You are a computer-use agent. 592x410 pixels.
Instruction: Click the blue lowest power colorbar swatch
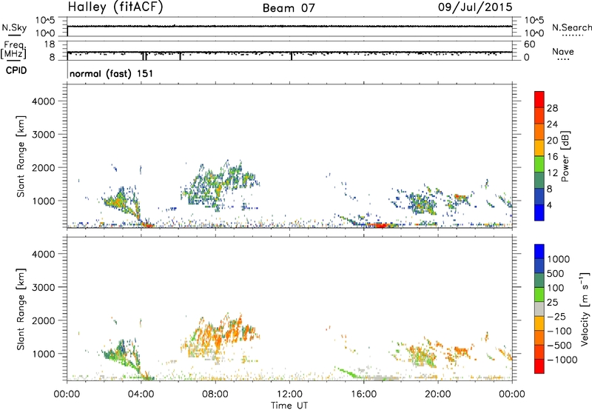(x=539, y=212)
